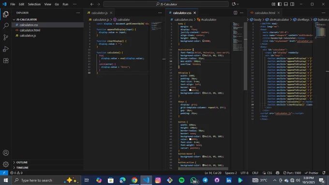Split the calculator.css editor right
This screenshot has height=185, width=329.
[236, 13]
